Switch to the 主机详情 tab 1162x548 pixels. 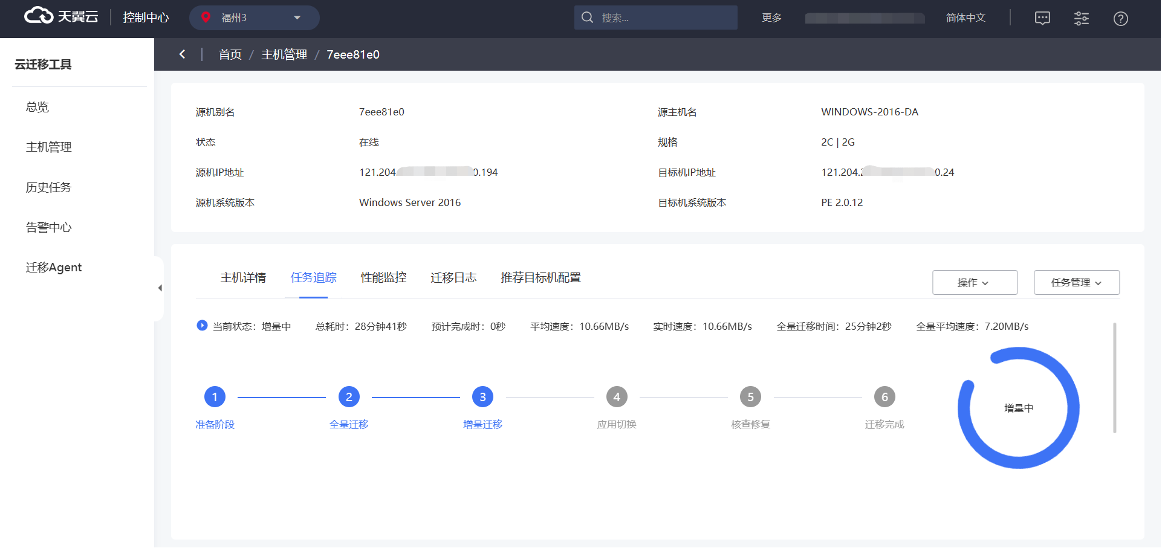(243, 277)
